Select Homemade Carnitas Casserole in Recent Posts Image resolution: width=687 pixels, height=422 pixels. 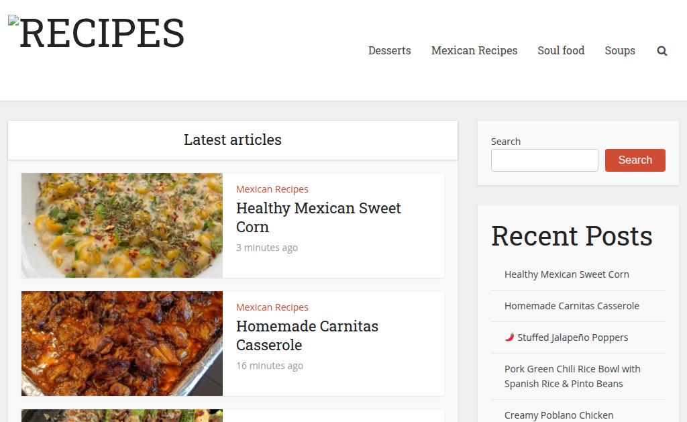[x=572, y=306]
